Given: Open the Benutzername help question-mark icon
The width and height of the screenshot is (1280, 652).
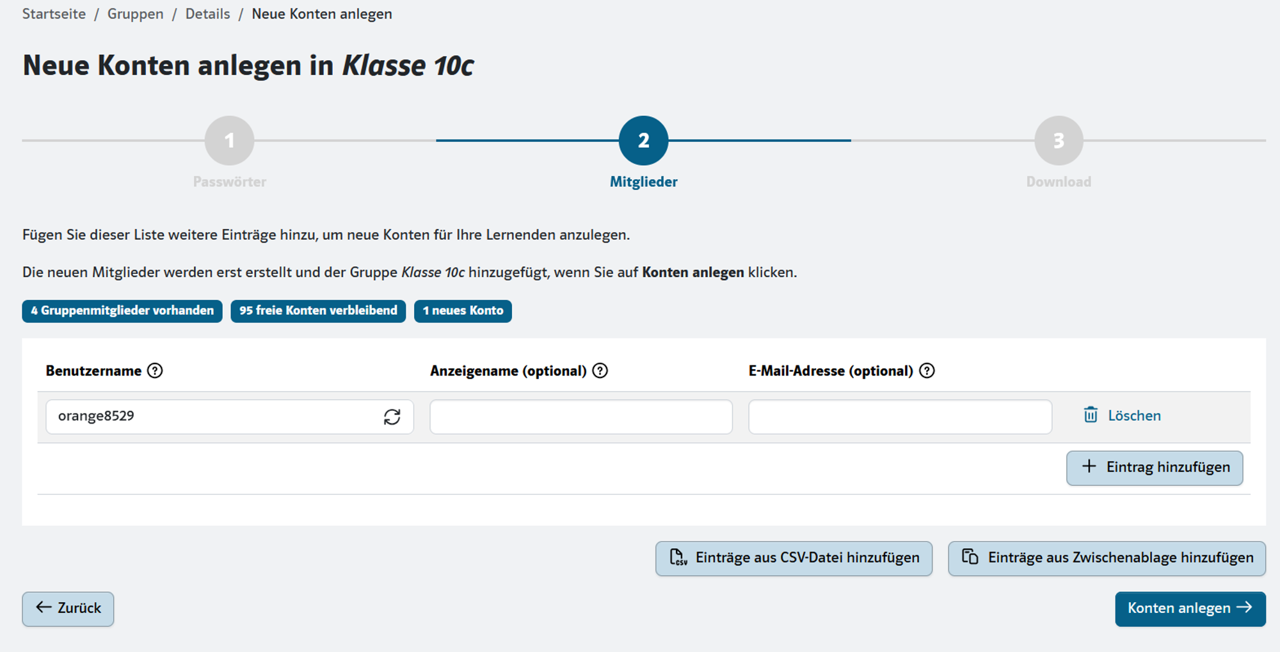Looking at the screenshot, I should [x=155, y=370].
